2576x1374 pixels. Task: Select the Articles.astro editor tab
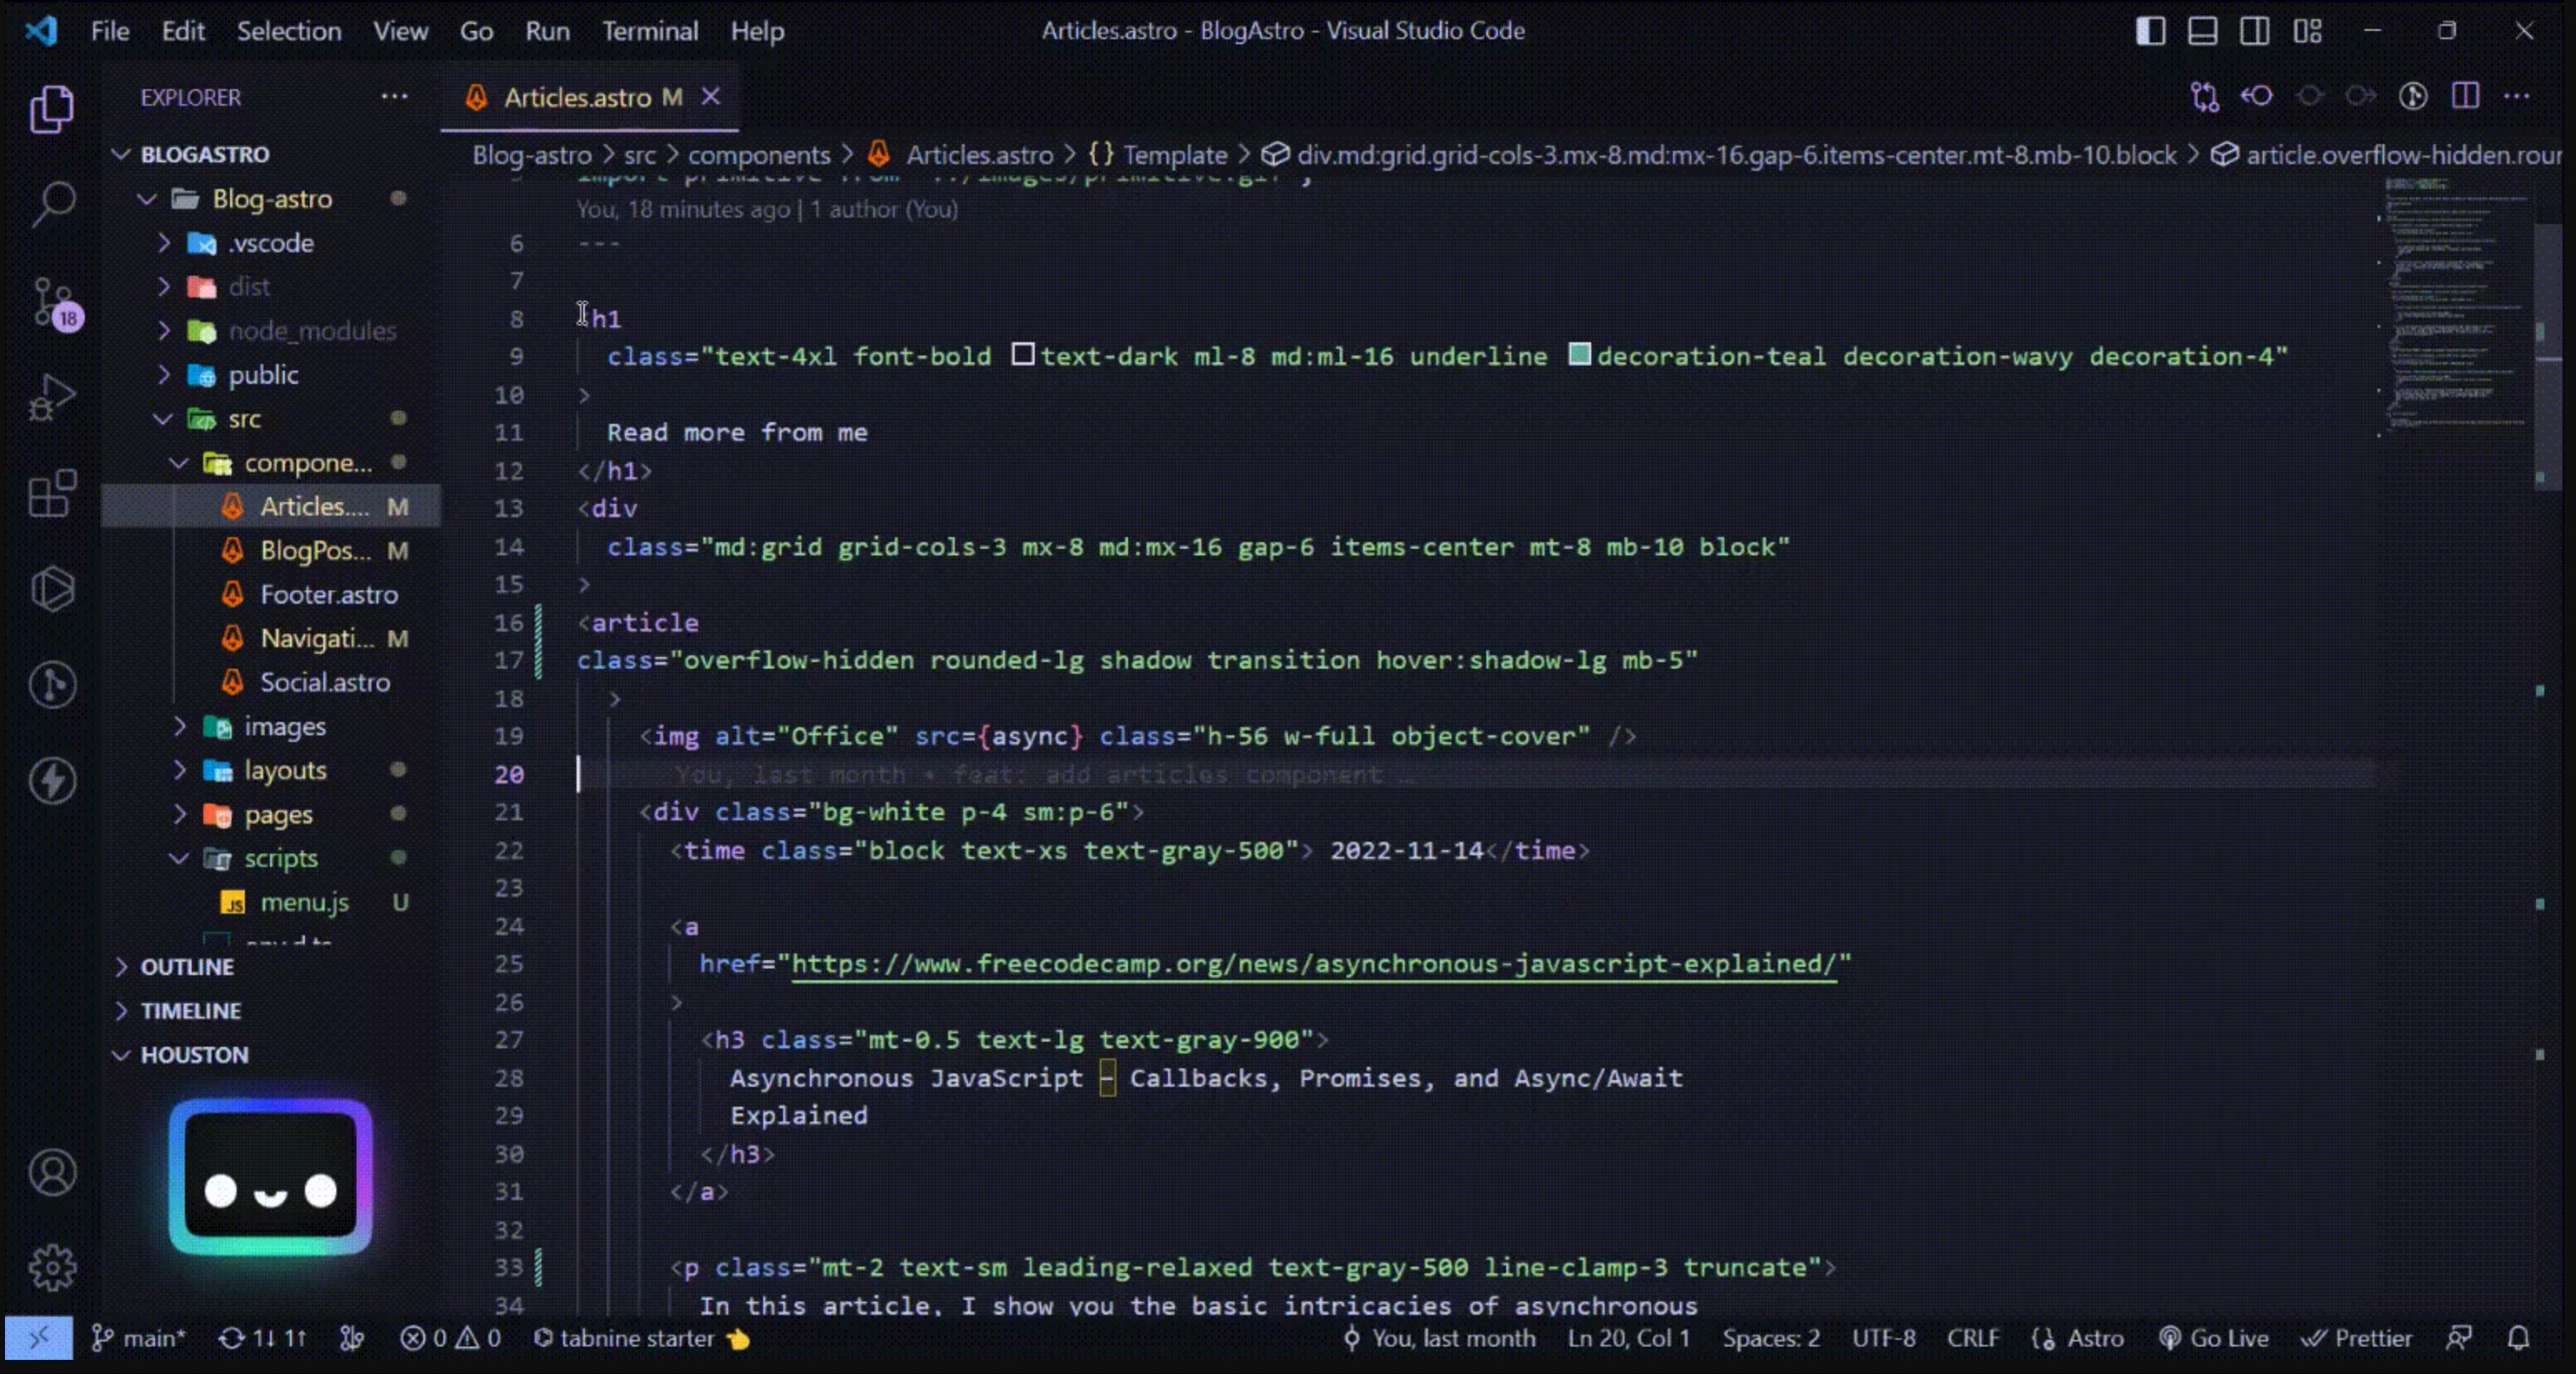point(577,97)
